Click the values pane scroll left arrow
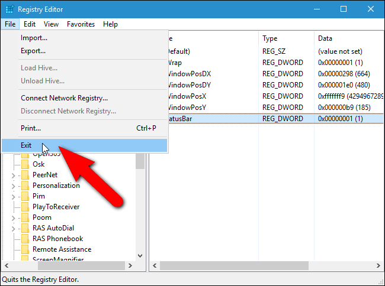Image resolution: width=385 pixels, height=286 pixels. coord(155,266)
